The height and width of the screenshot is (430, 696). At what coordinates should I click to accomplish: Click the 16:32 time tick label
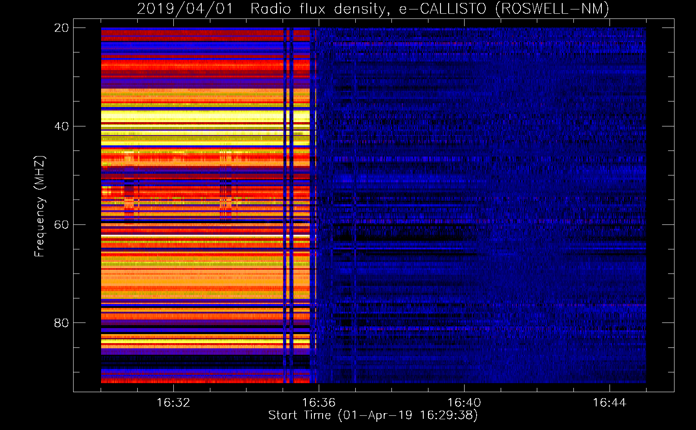coord(173,402)
